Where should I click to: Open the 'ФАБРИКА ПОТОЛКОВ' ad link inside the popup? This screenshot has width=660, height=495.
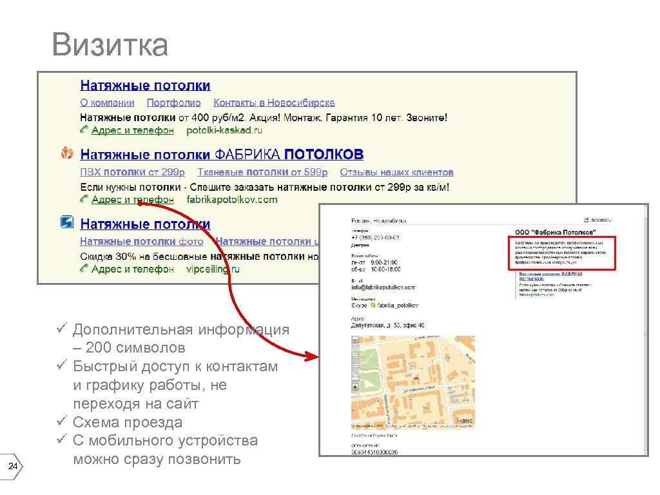coord(550,276)
